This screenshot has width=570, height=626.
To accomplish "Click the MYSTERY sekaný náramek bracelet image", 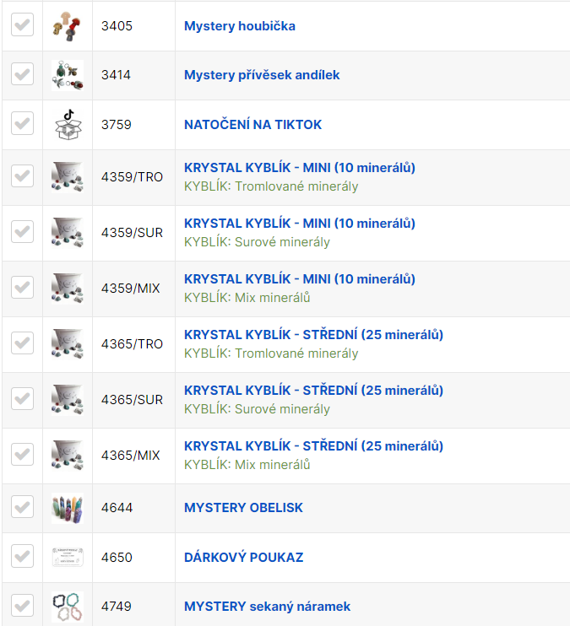I will 67,607.
